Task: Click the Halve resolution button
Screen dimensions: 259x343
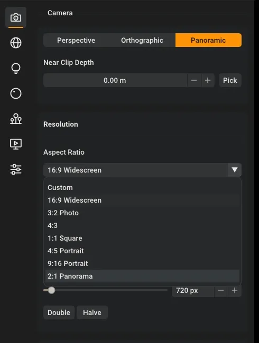Action: [x=92, y=312]
